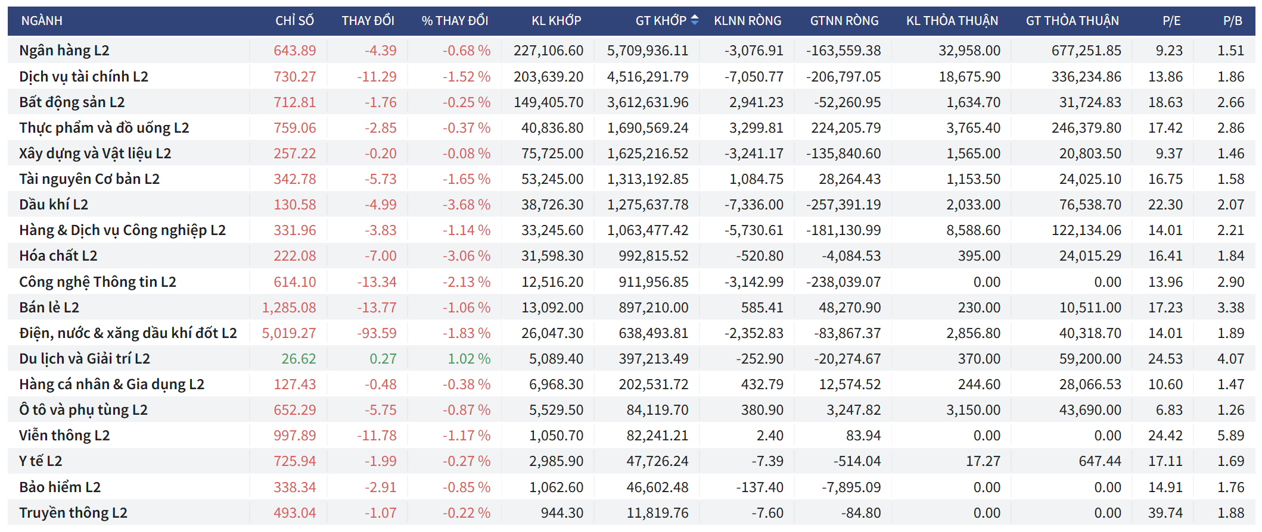Open the Ngân hàng L2 industry row
This screenshot has width=1262, height=532.
pos(64,51)
